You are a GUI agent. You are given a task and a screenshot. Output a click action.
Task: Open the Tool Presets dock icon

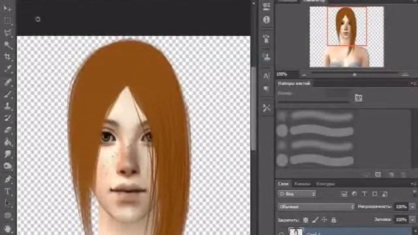[x=266, y=108]
